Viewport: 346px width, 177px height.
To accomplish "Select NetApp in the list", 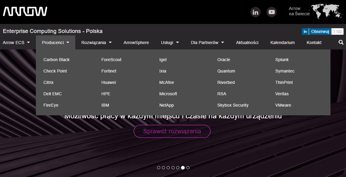I will pyautogui.click(x=167, y=105).
